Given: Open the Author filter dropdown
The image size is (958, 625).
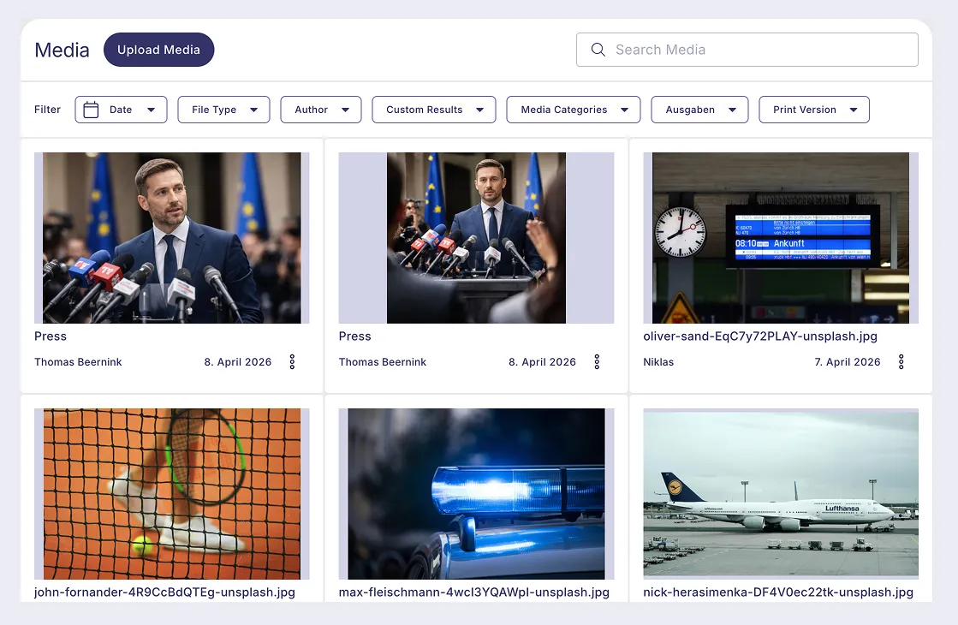Looking at the screenshot, I should pos(321,110).
